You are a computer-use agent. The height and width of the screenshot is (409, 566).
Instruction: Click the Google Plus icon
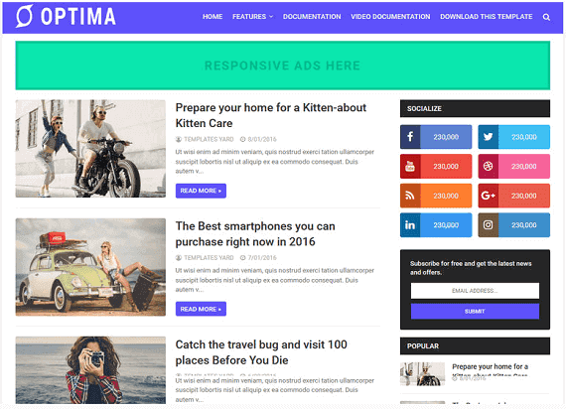488,196
